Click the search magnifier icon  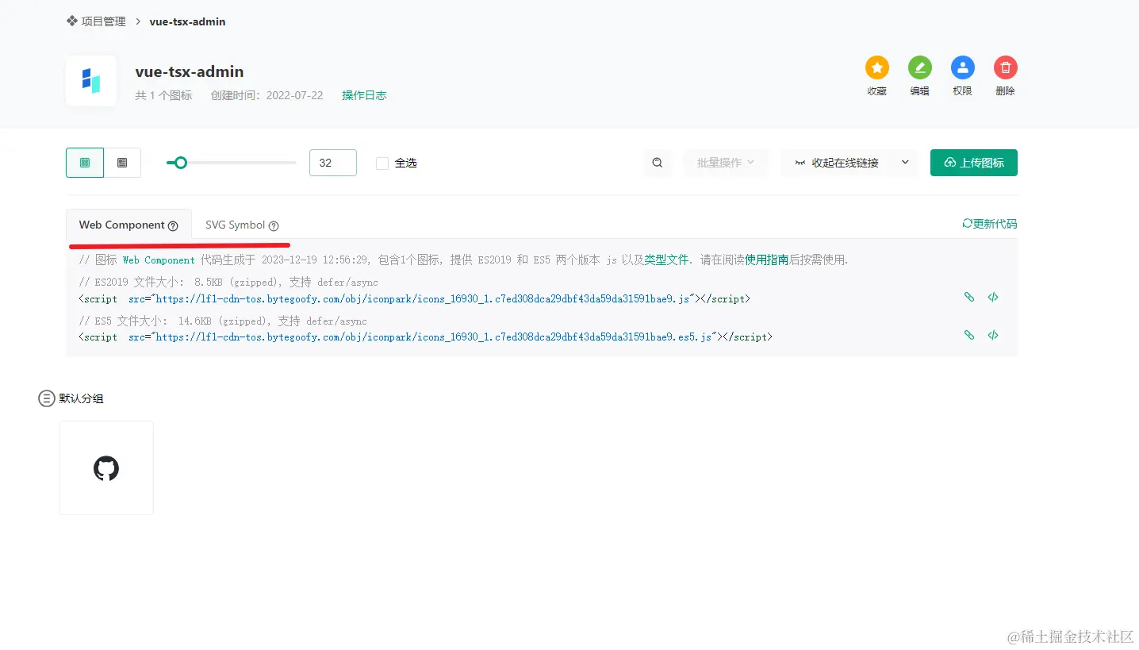pyautogui.click(x=658, y=163)
